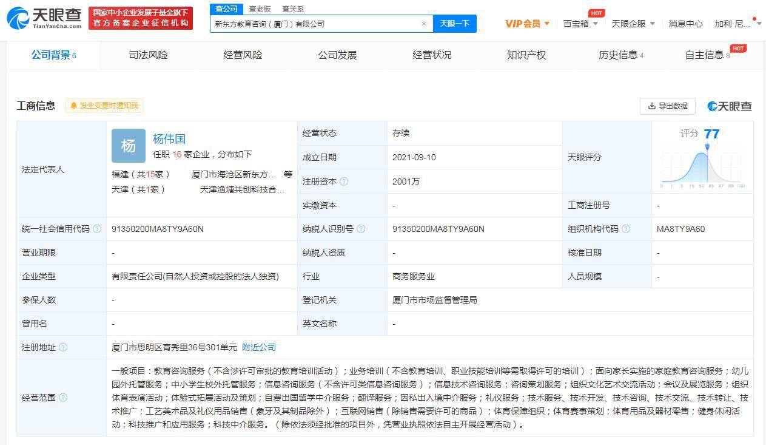The width and height of the screenshot is (766, 445).
Task: Open 消息中心 in the header
Action: (x=685, y=24)
